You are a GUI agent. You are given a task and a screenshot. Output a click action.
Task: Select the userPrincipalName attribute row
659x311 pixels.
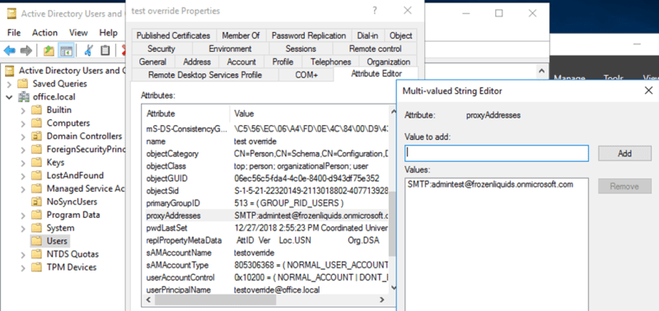click(x=266, y=290)
